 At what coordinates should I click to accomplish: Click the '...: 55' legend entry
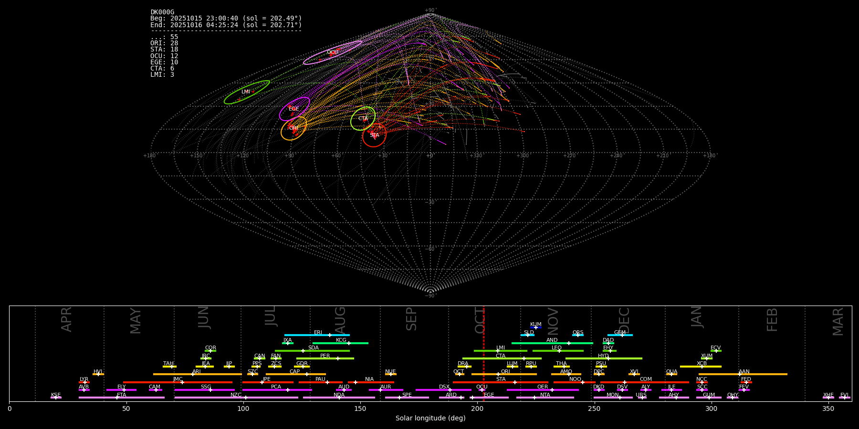pyautogui.click(x=164, y=37)
